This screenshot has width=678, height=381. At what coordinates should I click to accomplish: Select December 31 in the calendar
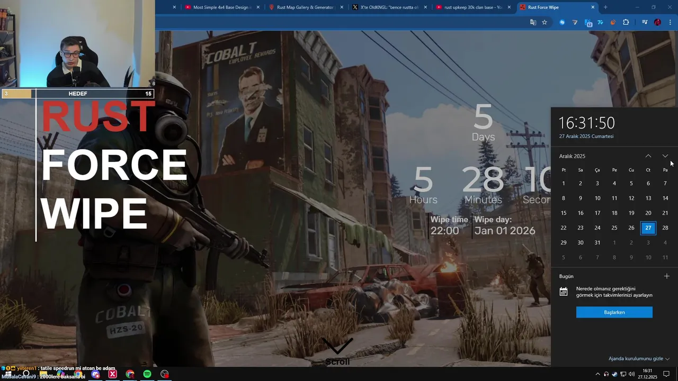point(597,242)
